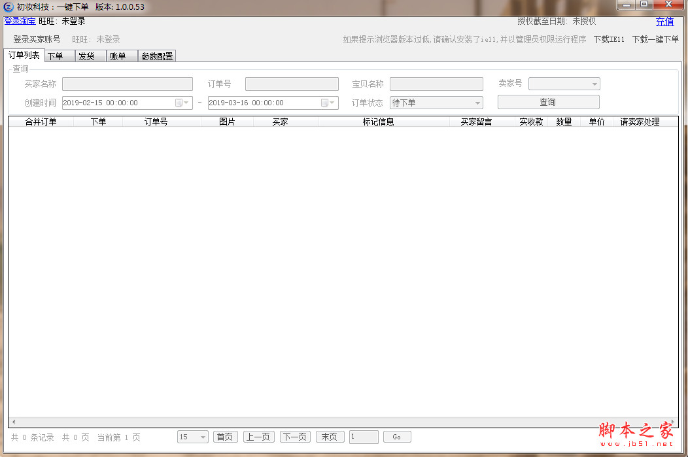Viewport: 688px width, 457px height.
Task: Switch to the 发货 tab
Action: click(x=89, y=56)
